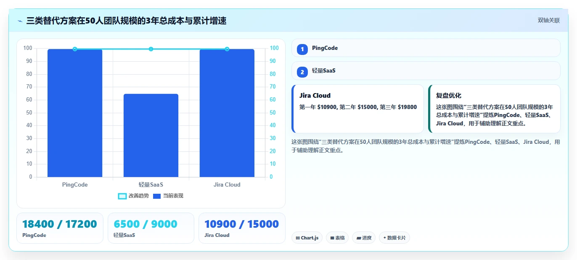Click the 表格 tag chip
Screen dimensions: 577x260
pos(337,238)
